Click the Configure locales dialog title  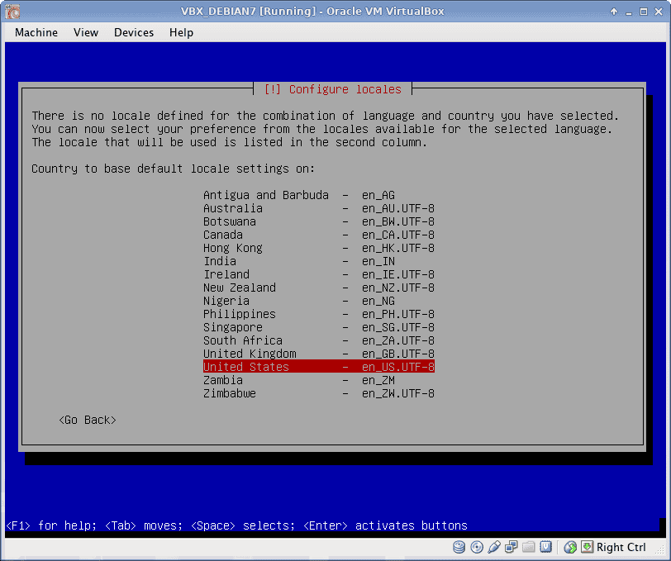pos(333,89)
